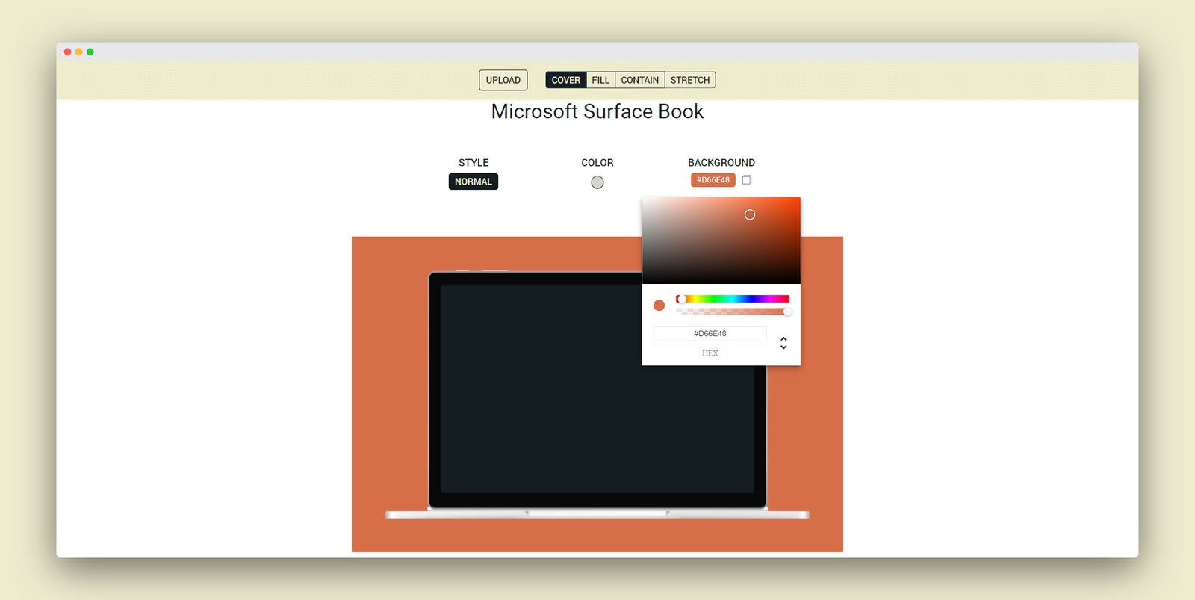Image resolution: width=1195 pixels, height=600 pixels.
Task: Click the hex value input field
Action: point(710,334)
